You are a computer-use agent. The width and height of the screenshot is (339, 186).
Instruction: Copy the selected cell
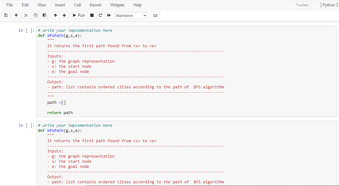tap(35, 15)
